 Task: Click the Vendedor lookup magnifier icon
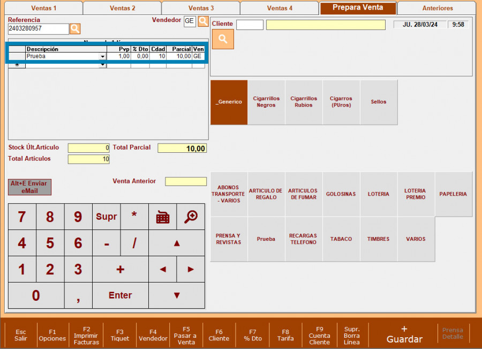(203, 21)
